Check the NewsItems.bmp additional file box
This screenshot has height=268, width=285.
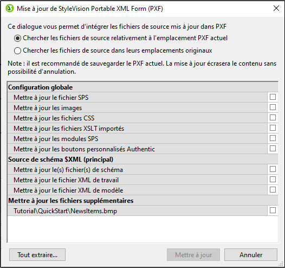tap(273, 210)
